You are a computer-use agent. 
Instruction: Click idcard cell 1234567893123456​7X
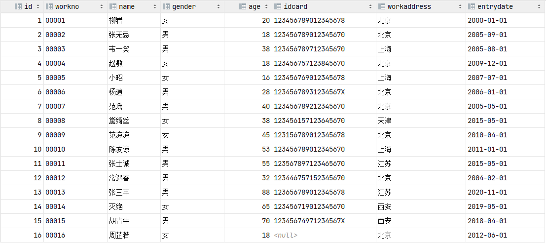(x=309, y=92)
